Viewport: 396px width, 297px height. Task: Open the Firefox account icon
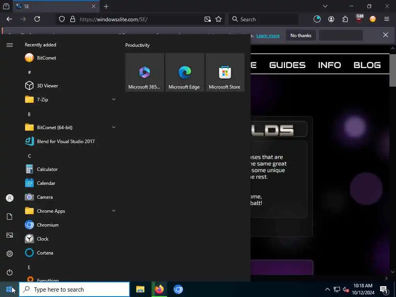point(331,19)
